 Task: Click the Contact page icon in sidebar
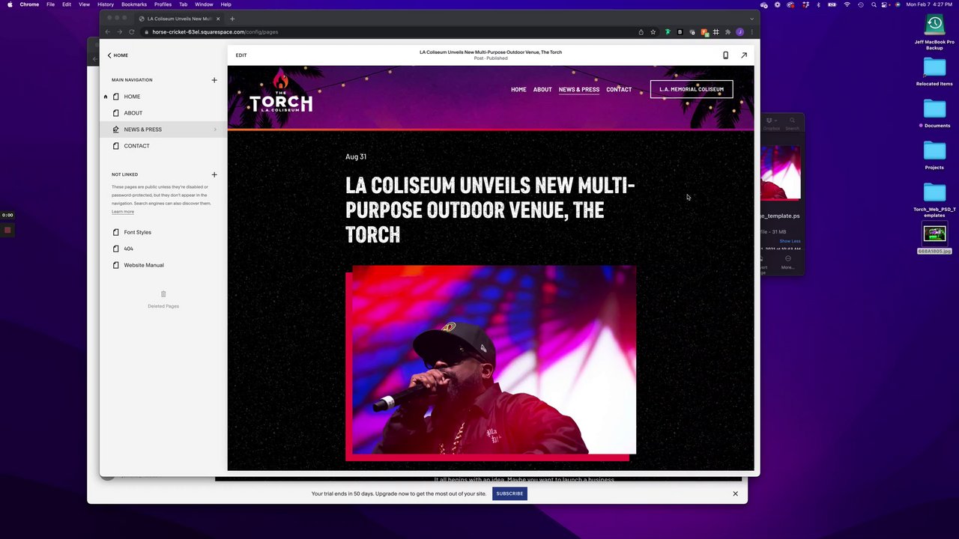click(x=116, y=146)
